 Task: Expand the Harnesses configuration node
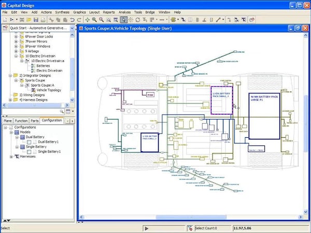point(11,156)
